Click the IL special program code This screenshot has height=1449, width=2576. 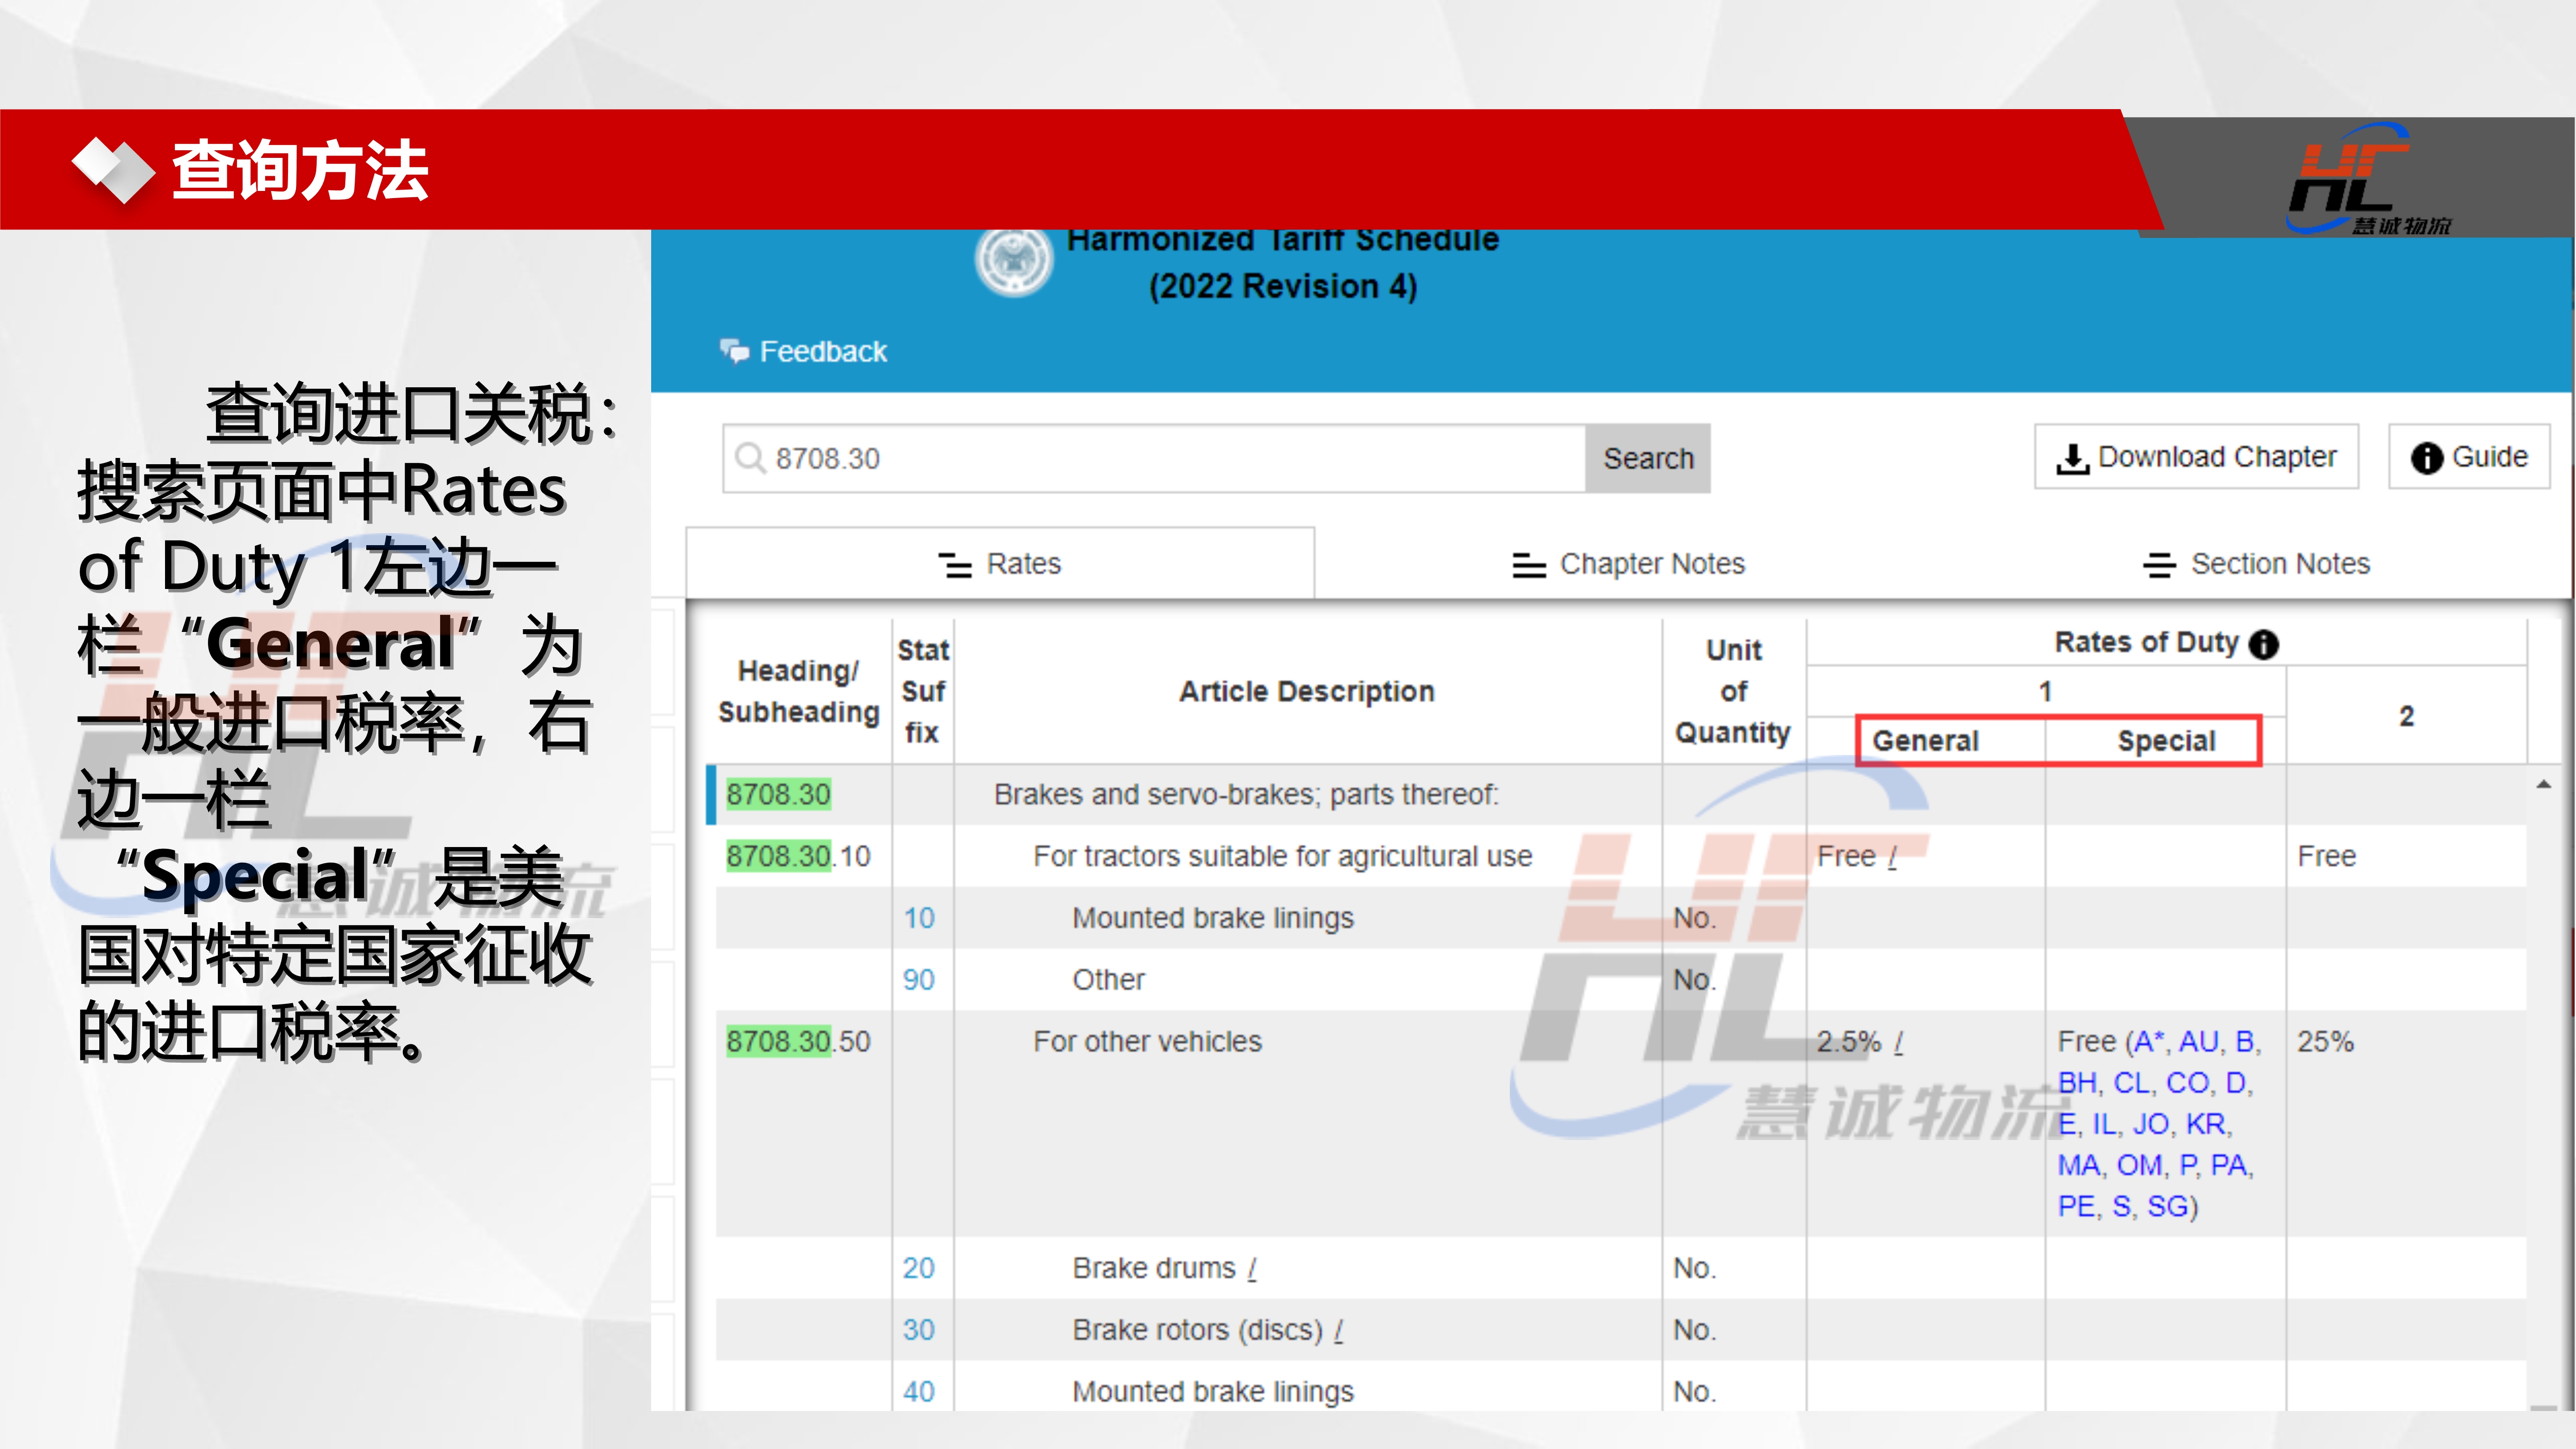(x=2104, y=1124)
